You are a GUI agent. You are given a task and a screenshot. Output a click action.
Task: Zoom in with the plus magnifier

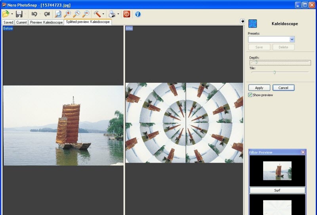point(67,14)
